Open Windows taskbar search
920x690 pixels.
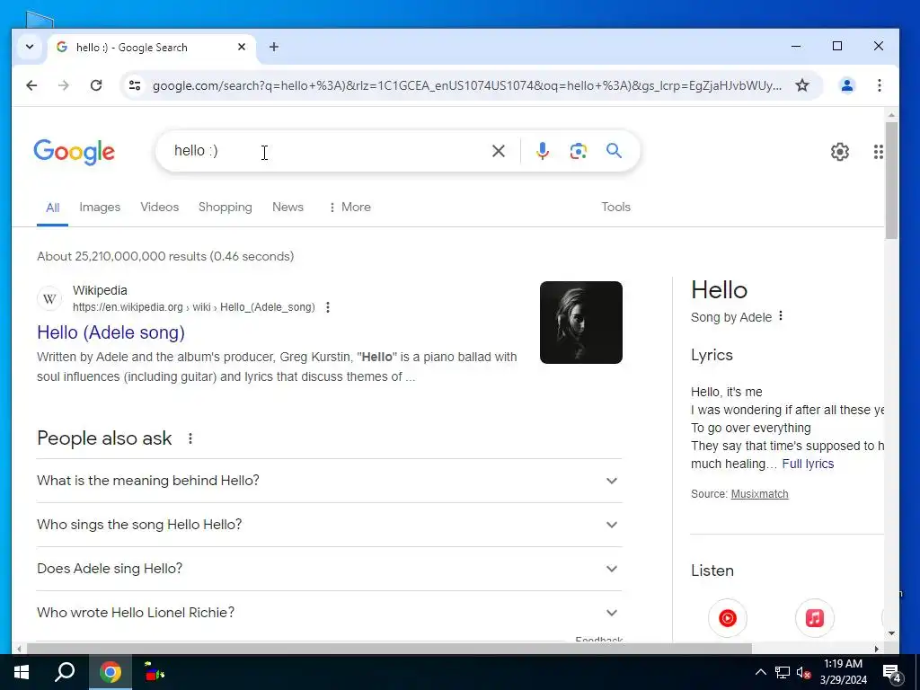65,672
